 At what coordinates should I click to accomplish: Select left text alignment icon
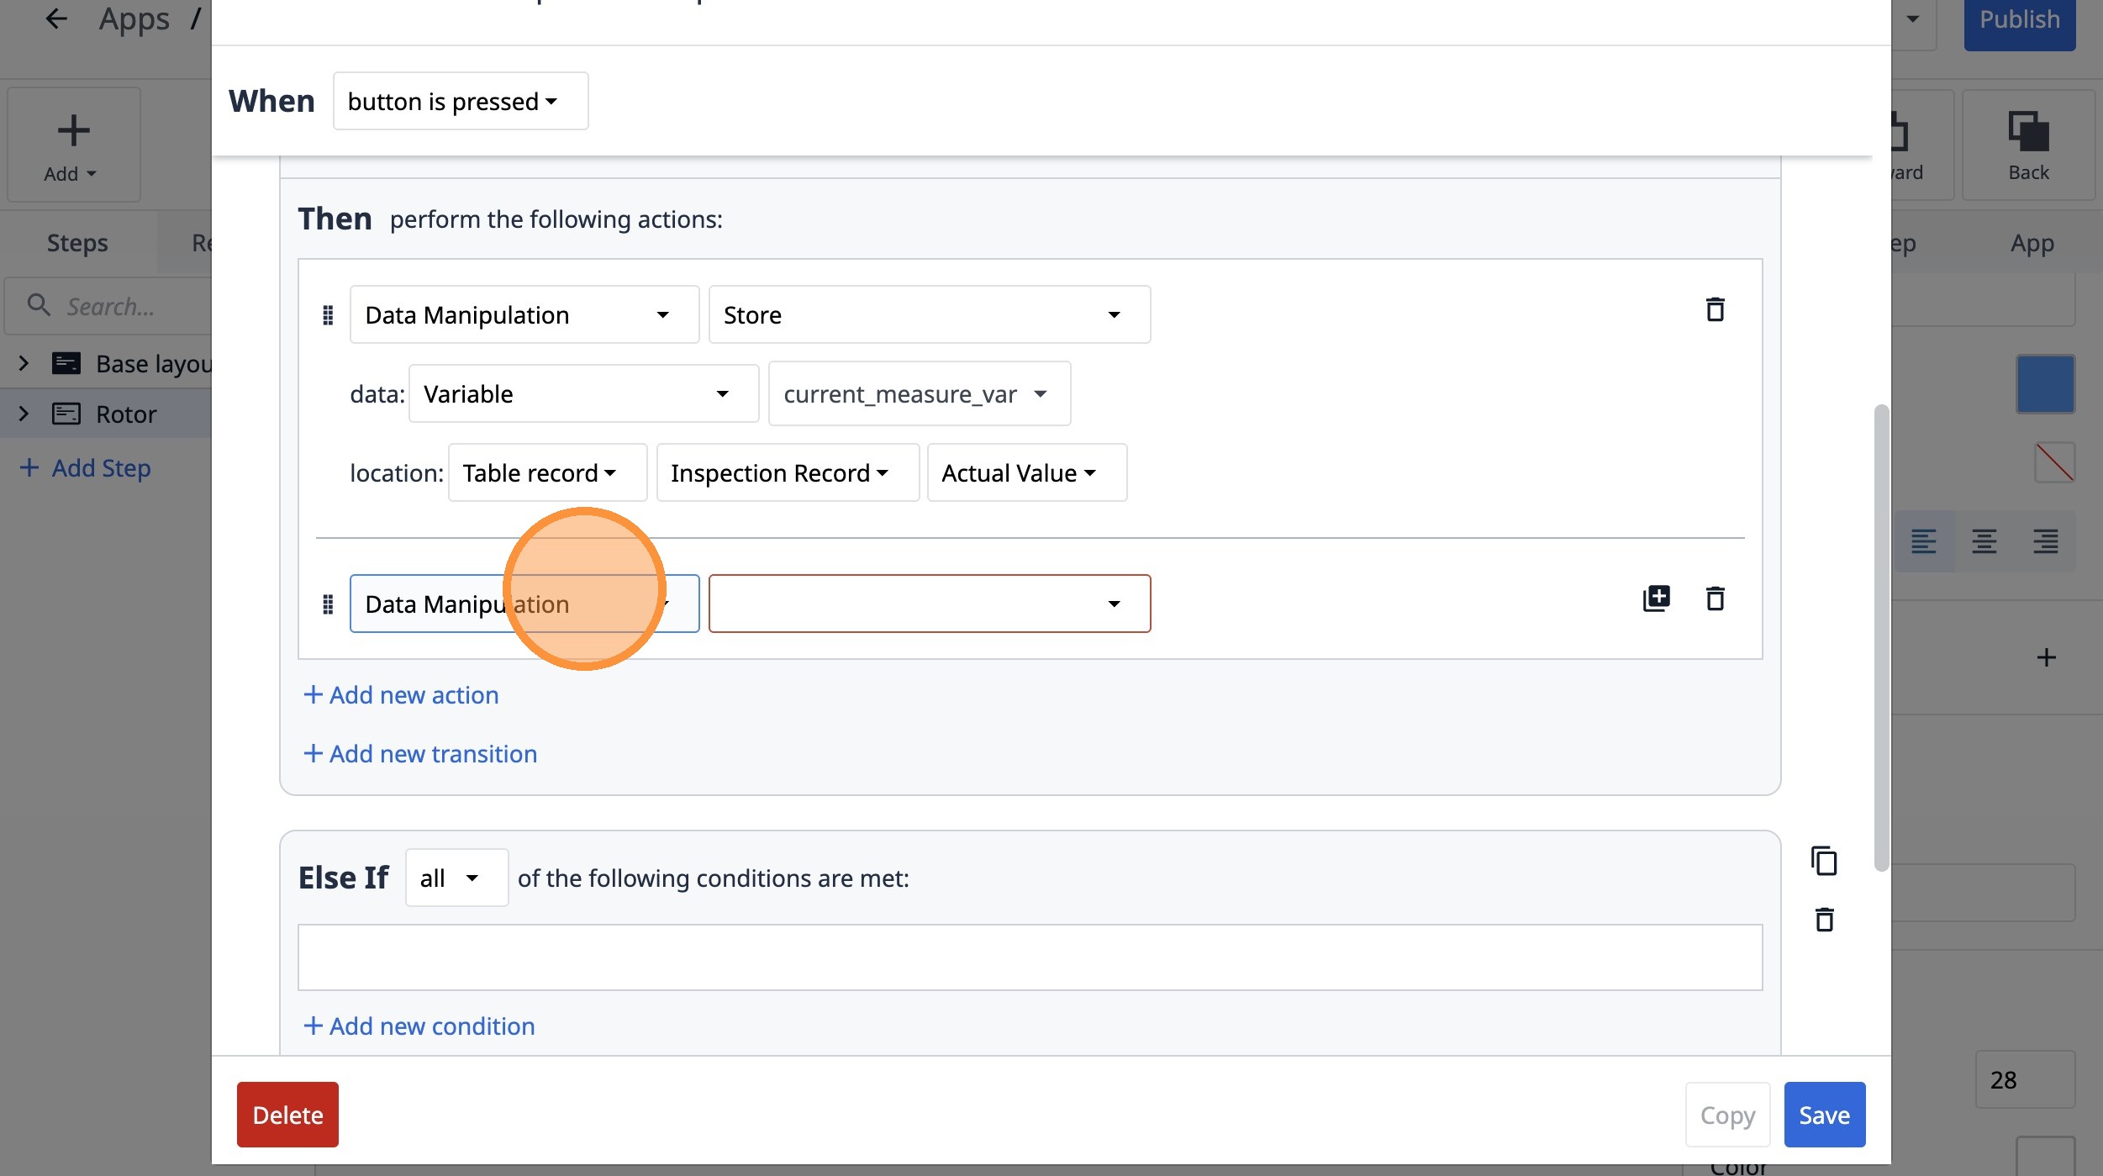[x=1923, y=541]
